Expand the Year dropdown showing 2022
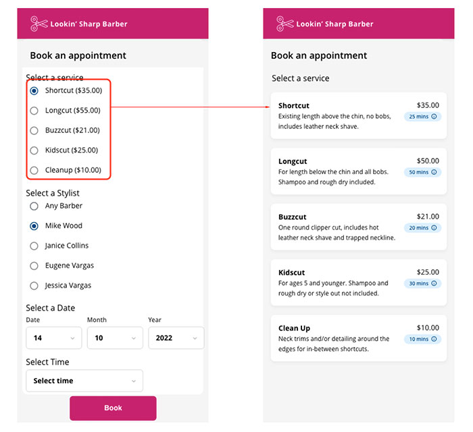Image resolution: width=473 pixels, height=432 pixels. pos(176,338)
